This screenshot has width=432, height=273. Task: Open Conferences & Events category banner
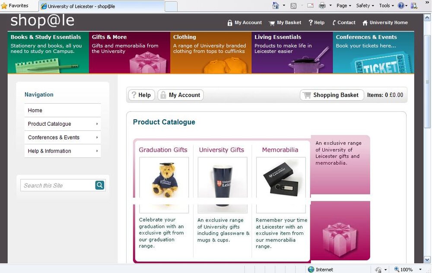click(x=373, y=53)
